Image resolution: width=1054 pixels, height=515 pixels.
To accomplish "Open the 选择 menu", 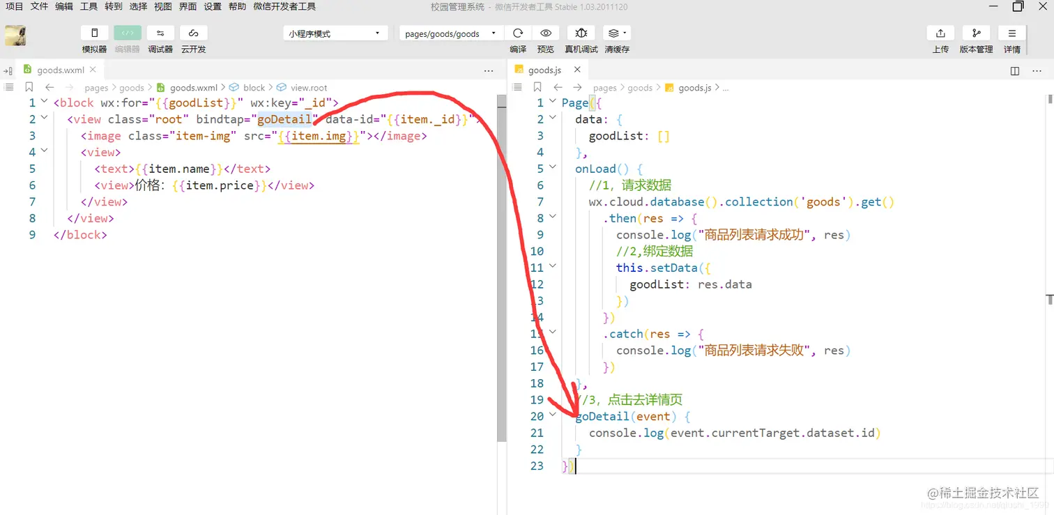I will click(x=138, y=6).
